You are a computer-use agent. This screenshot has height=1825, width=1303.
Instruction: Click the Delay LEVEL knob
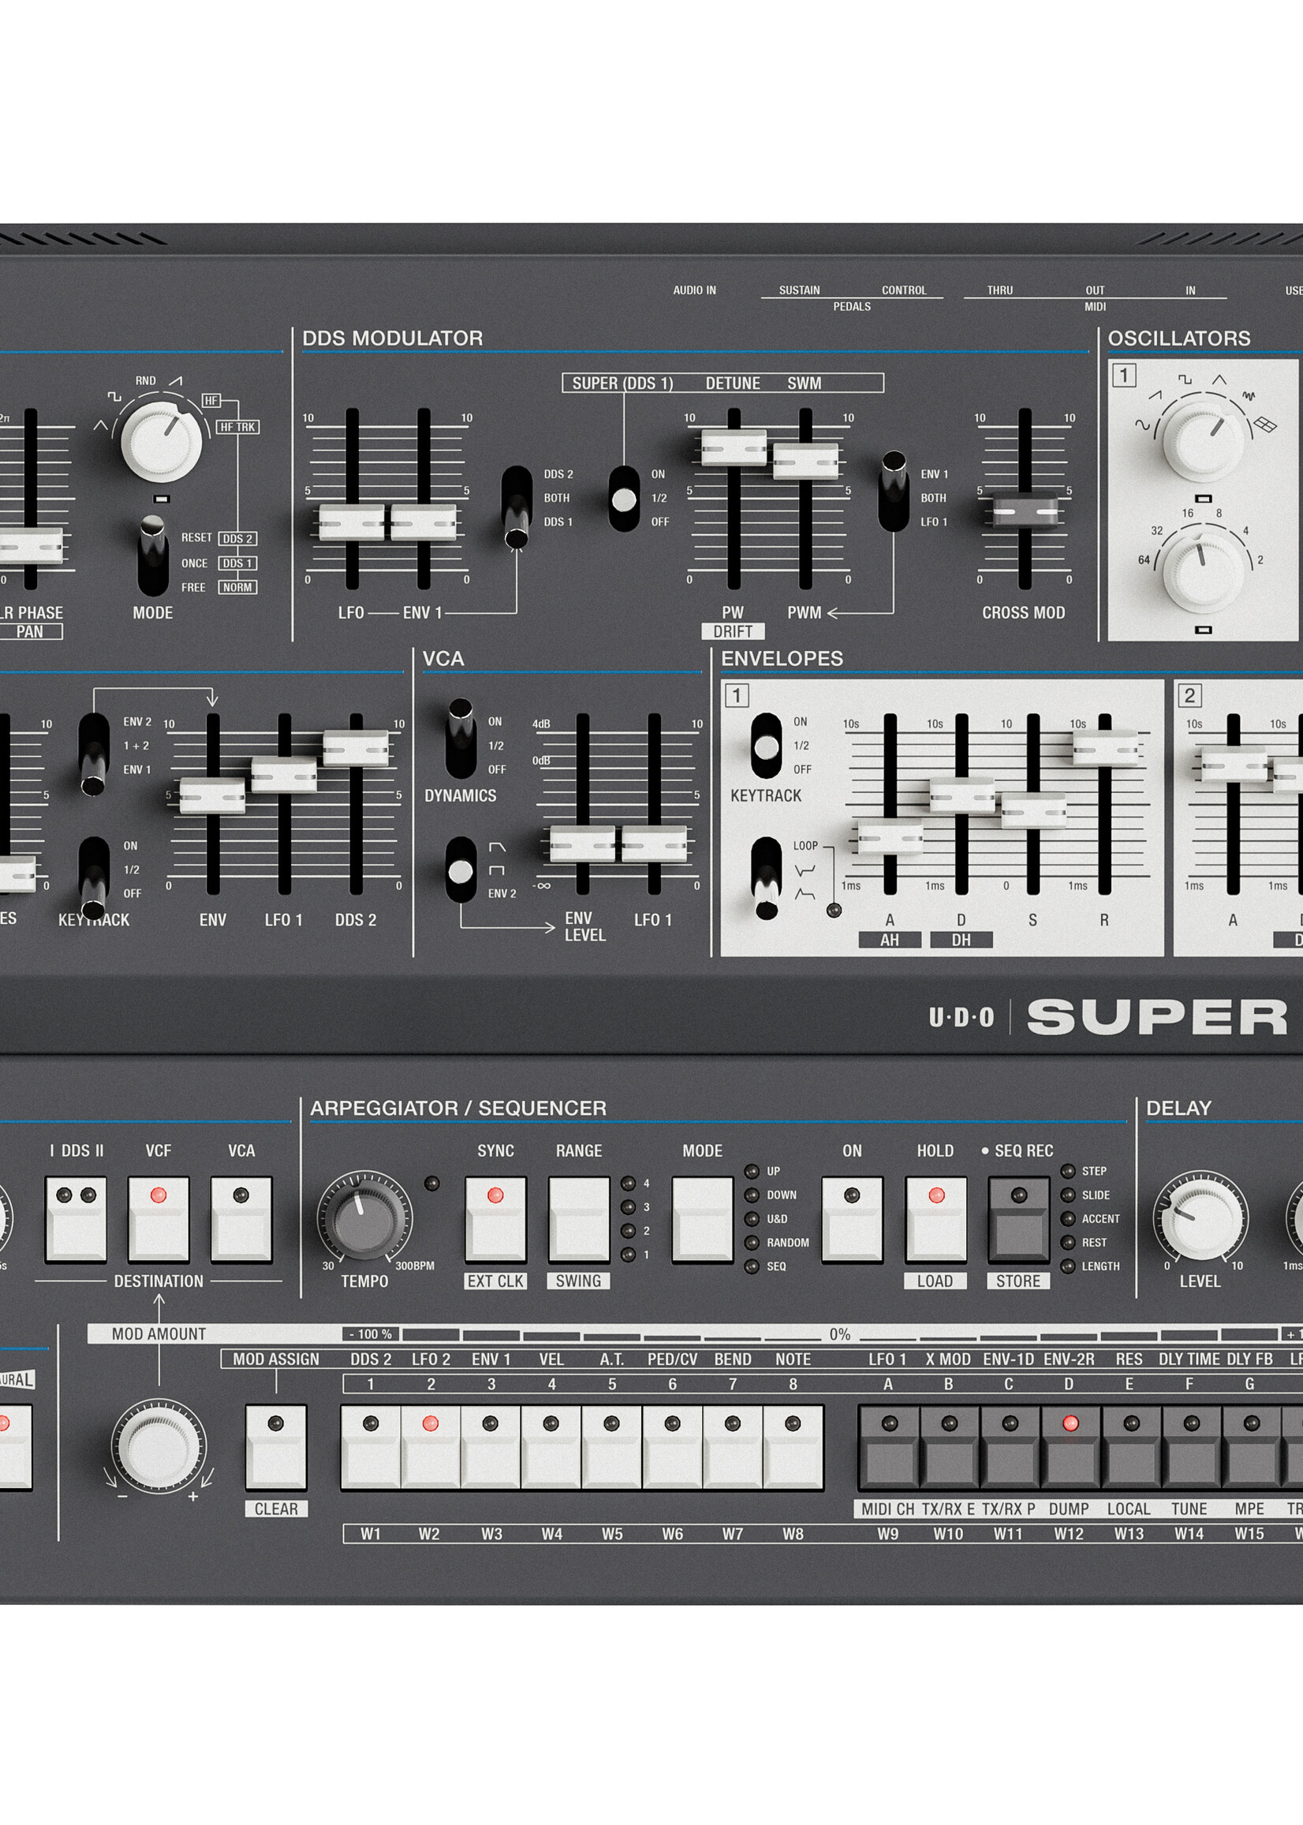pos(1201,1217)
